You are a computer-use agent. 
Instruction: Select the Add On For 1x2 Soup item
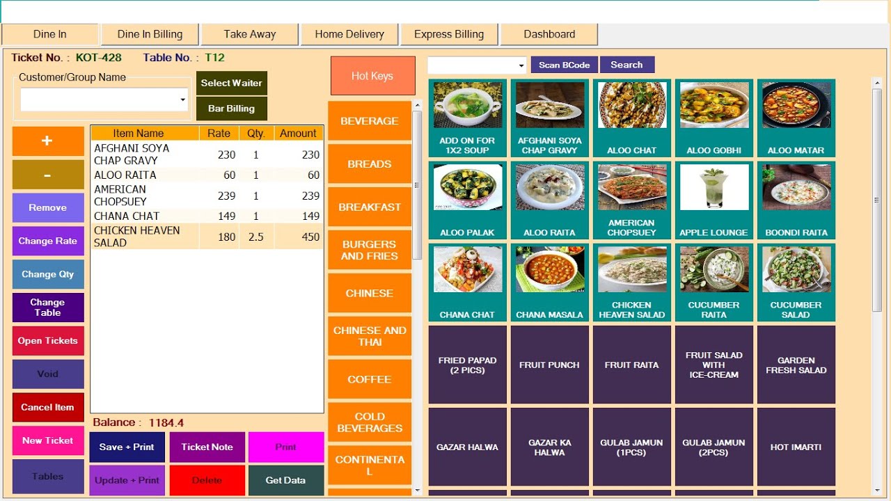point(467,118)
